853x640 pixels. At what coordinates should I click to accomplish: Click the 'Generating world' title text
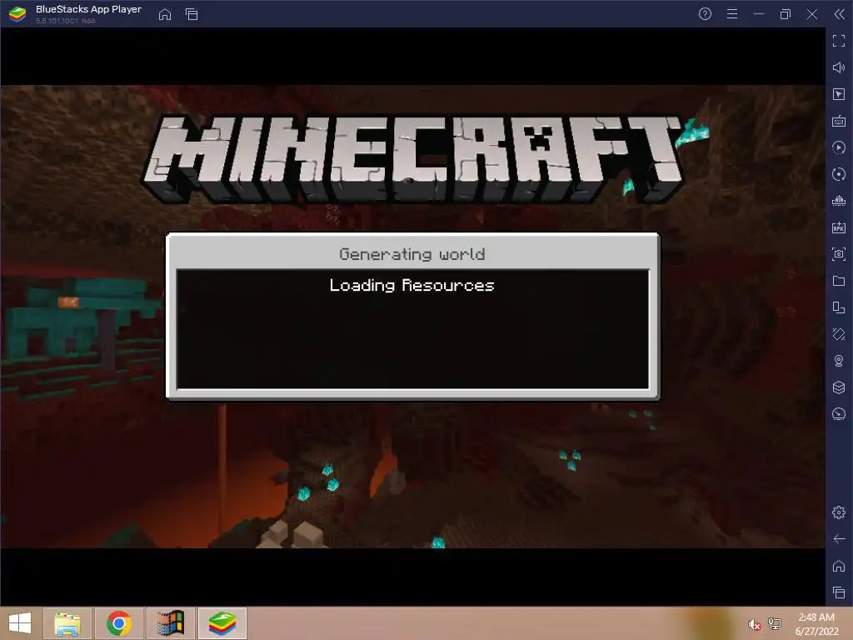pos(412,254)
